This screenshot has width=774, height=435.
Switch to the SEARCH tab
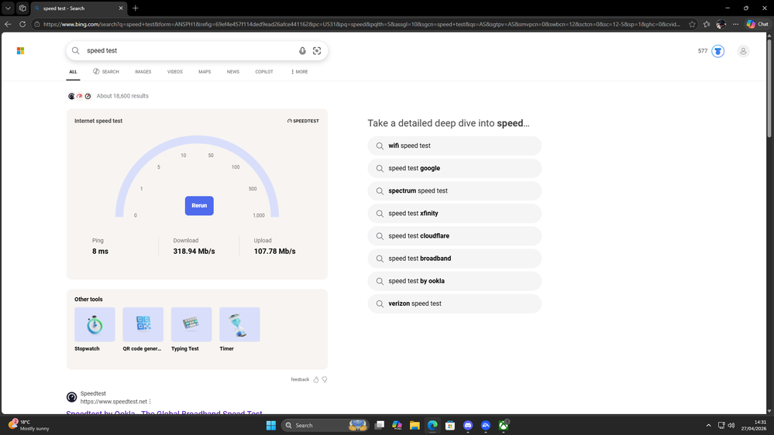[106, 71]
